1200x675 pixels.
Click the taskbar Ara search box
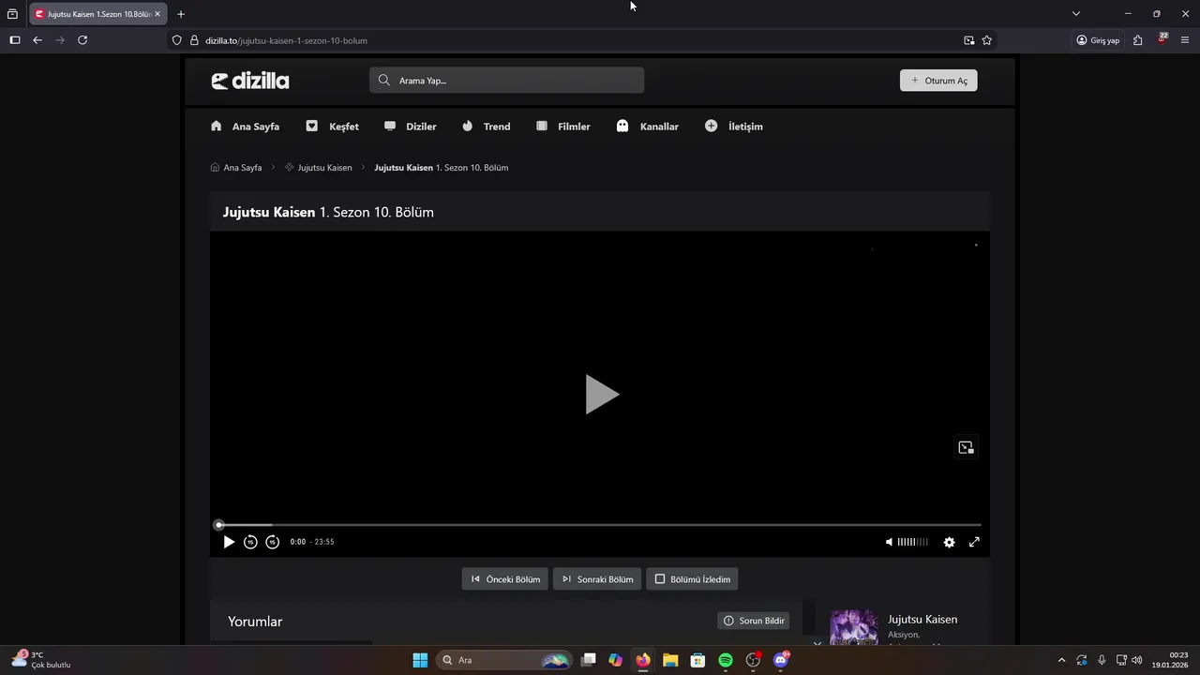click(x=504, y=660)
